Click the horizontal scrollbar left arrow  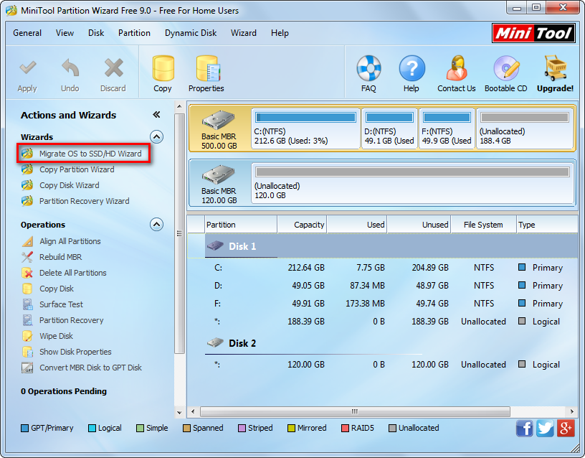click(x=193, y=411)
